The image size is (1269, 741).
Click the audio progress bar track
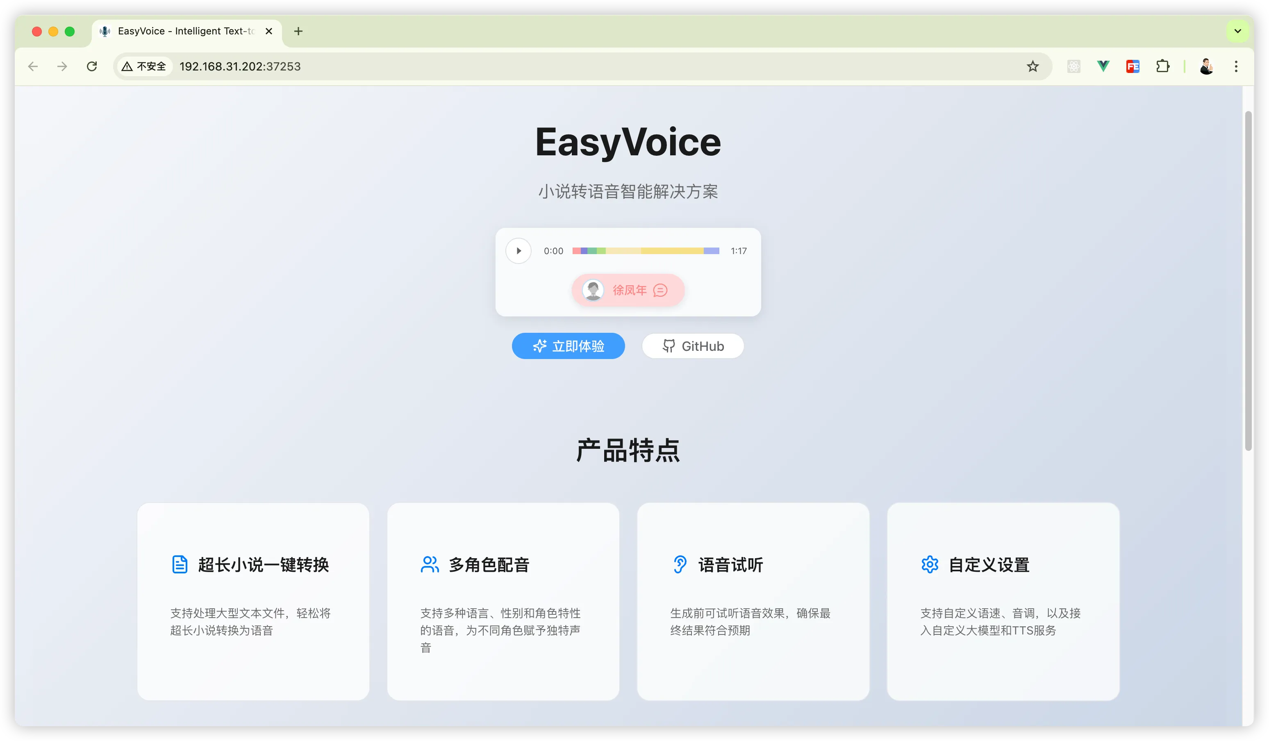click(x=646, y=251)
